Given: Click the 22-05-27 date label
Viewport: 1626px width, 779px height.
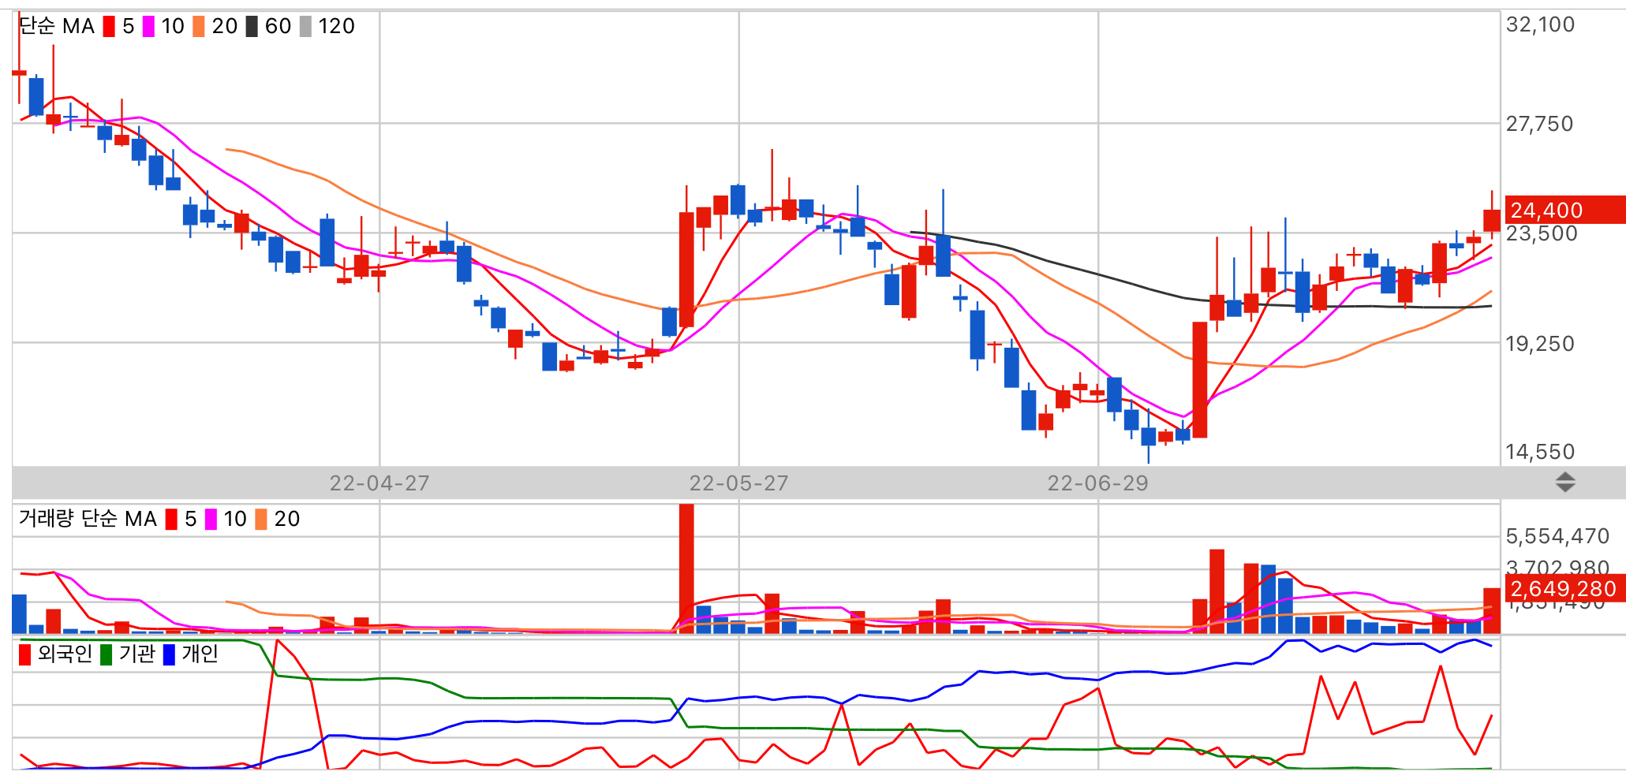Looking at the screenshot, I should pyautogui.click(x=739, y=483).
